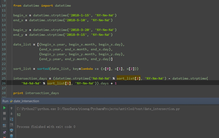This screenshot has width=219, height=138.
Task: Click the gutter beside line 18
Action: click(4, 44)
